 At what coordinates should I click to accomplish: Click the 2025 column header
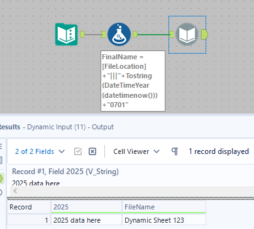(86, 207)
